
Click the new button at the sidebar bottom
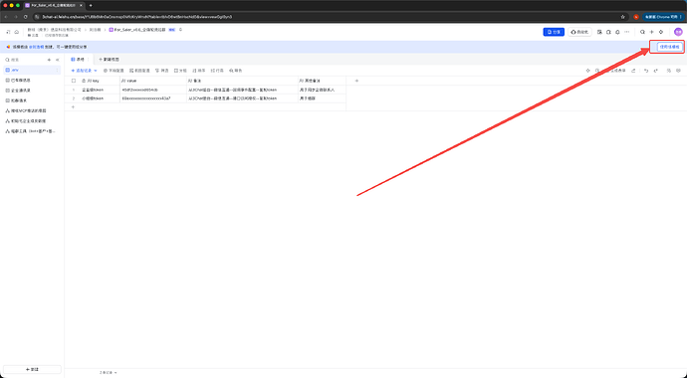[x=32, y=369]
